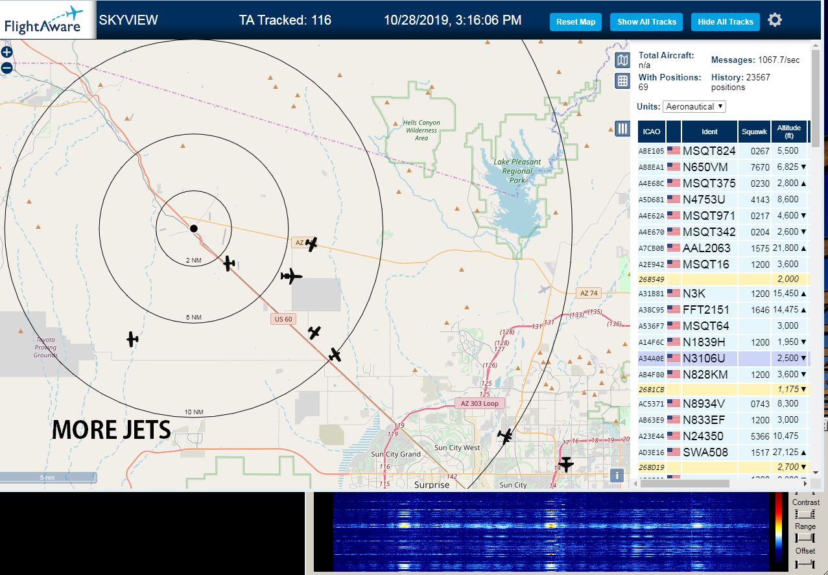This screenshot has height=575, width=828.
Task: Sort table by the Ident column header
Action: pyautogui.click(x=709, y=132)
